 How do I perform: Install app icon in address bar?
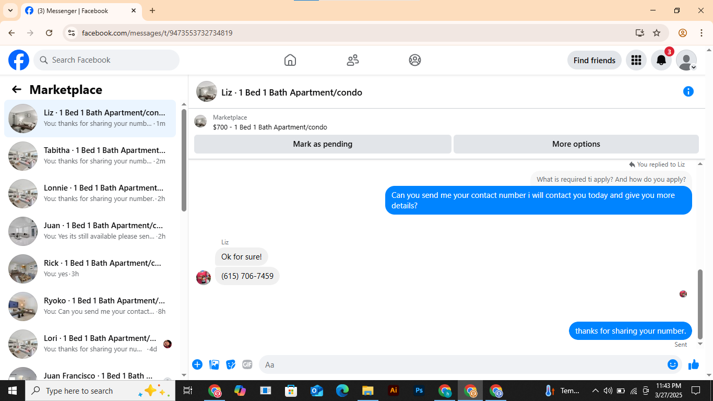pyautogui.click(x=640, y=33)
